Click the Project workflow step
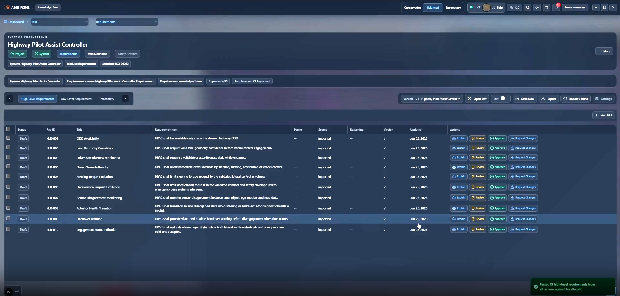The image size is (620, 296). pos(17,54)
